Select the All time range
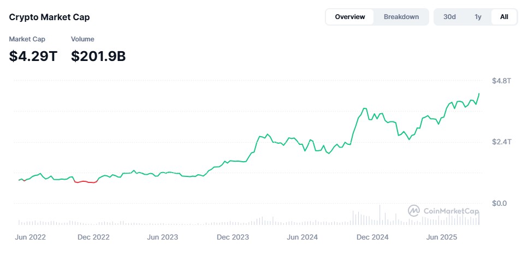 (504, 17)
